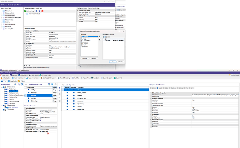Click the Save Project toolbar icon
This screenshot has height=148, width=240.
[1, 75]
